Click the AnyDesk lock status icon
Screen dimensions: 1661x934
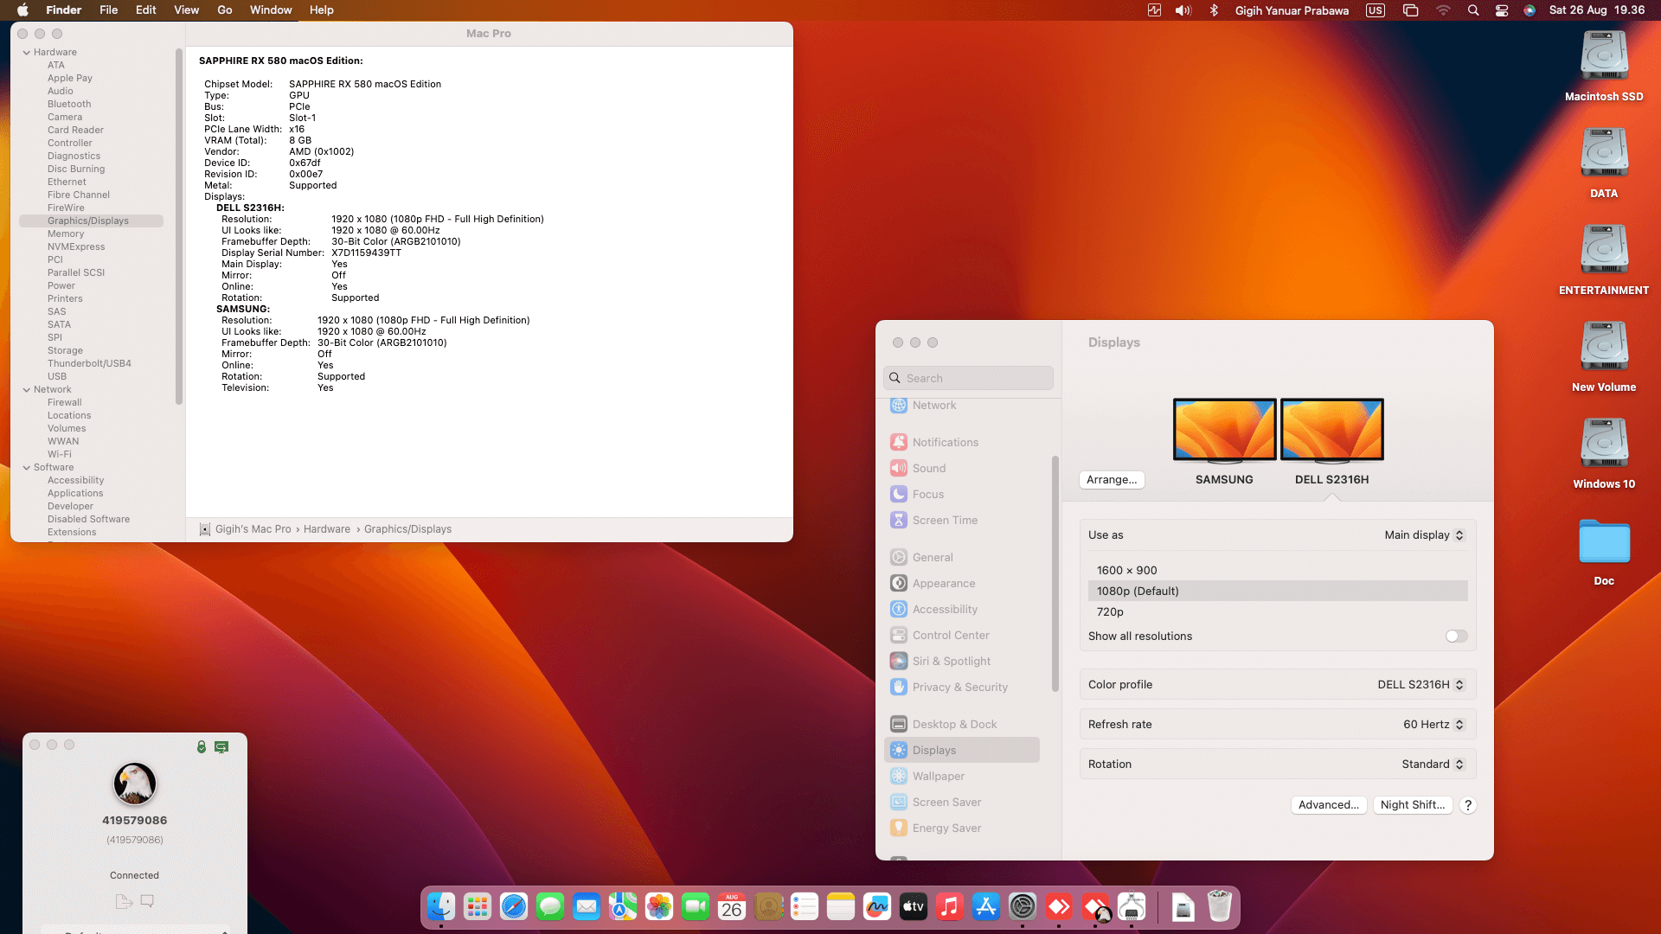coord(202,746)
